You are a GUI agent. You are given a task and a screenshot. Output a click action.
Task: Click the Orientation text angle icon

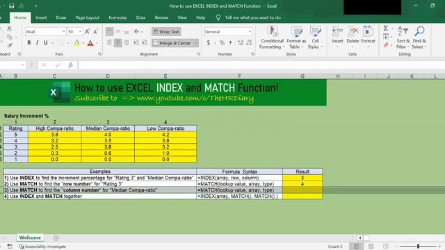coord(136,31)
